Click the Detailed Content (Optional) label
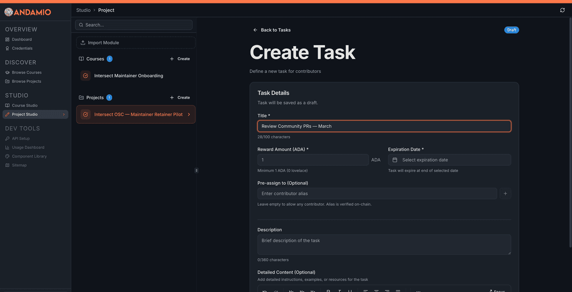 tap(286, 272)
